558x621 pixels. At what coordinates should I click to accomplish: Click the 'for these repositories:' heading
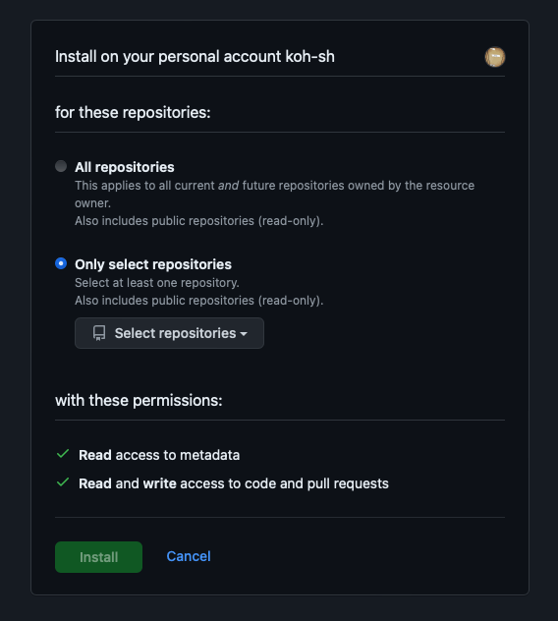(x=133, y=112)
